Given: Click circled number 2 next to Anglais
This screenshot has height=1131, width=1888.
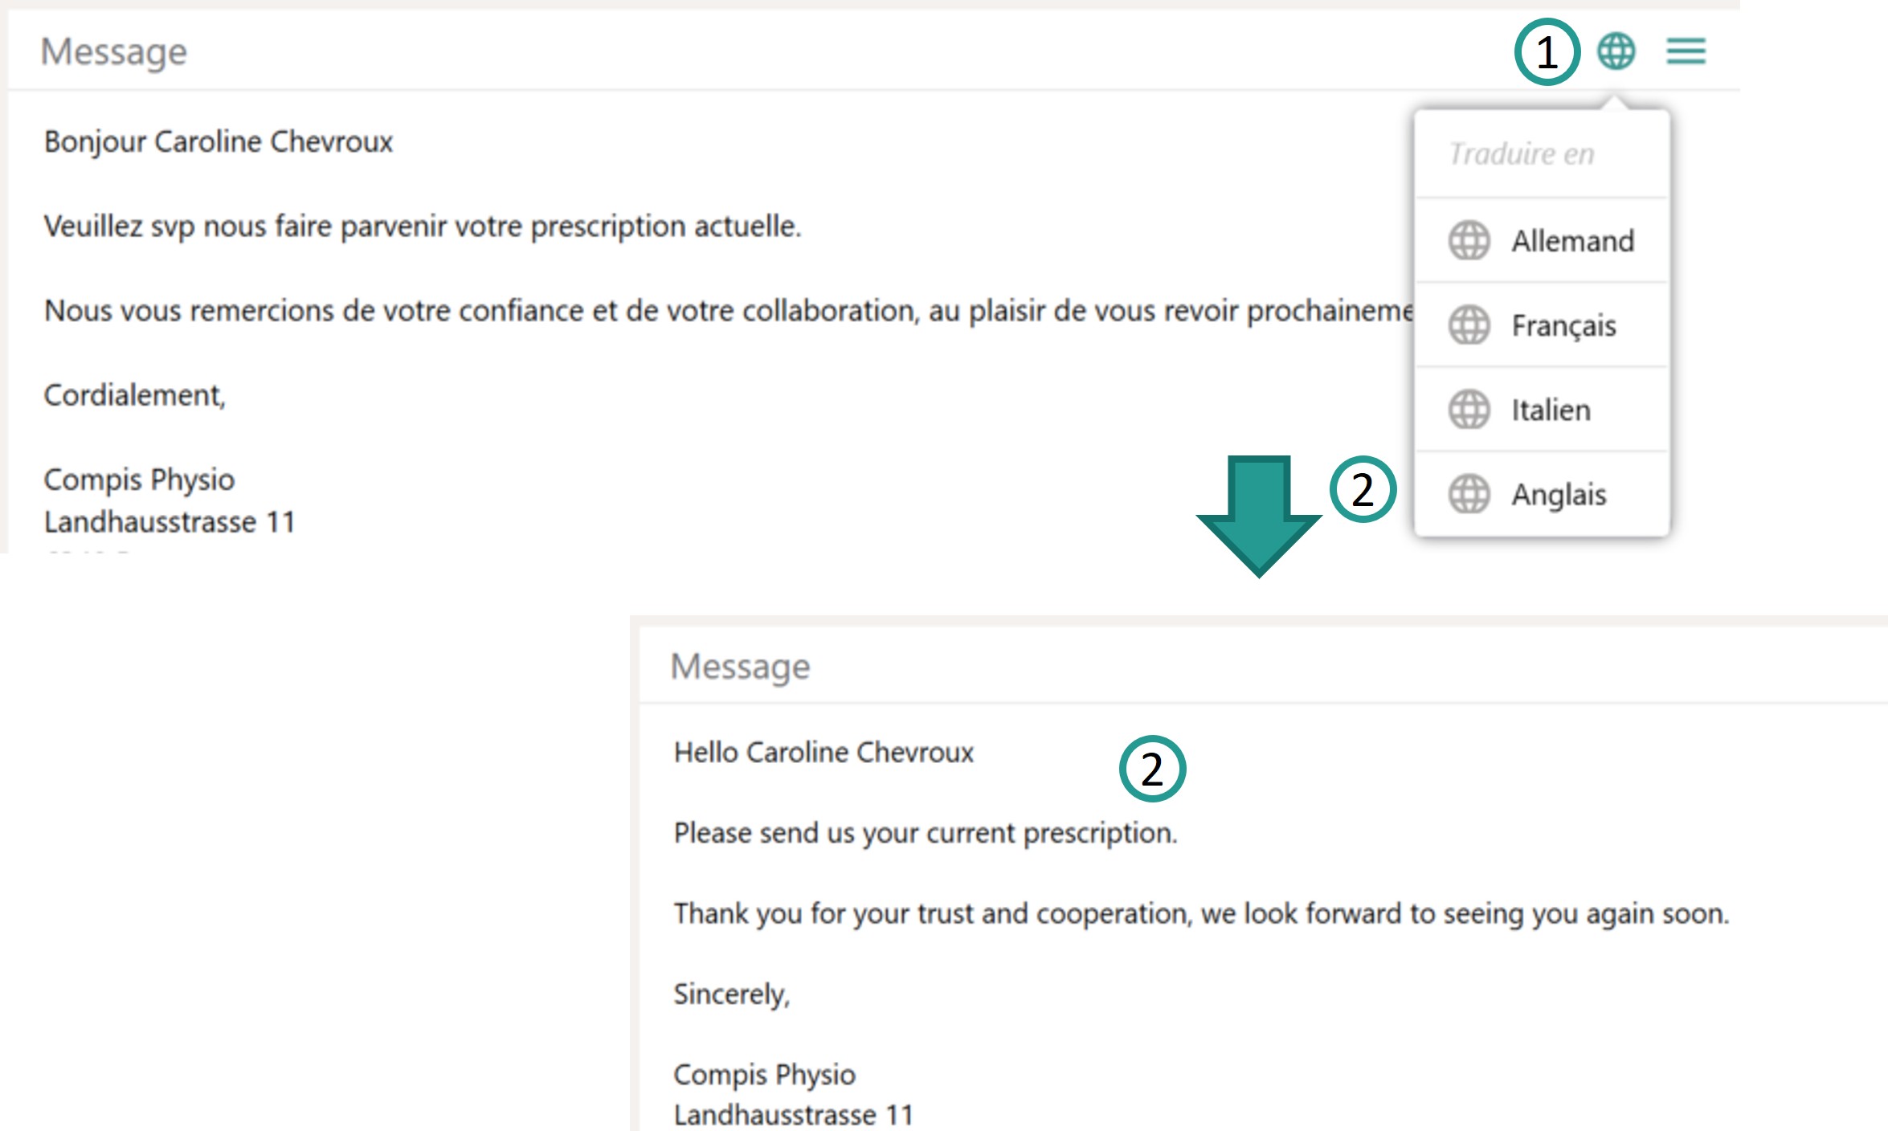Looking at the screenshot, I should [x=1363, y=489].
